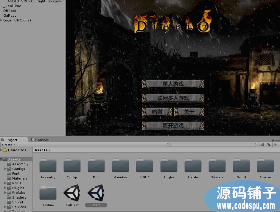This screenshot has width=280, height=212.
Task: Click the search by type icon
Action: [262, 145]
